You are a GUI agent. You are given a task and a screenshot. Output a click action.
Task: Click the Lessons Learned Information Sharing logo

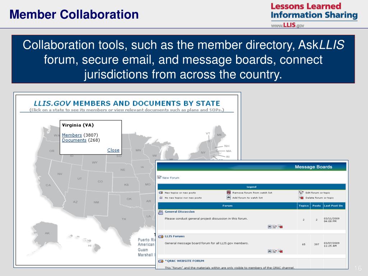(314, 15)
